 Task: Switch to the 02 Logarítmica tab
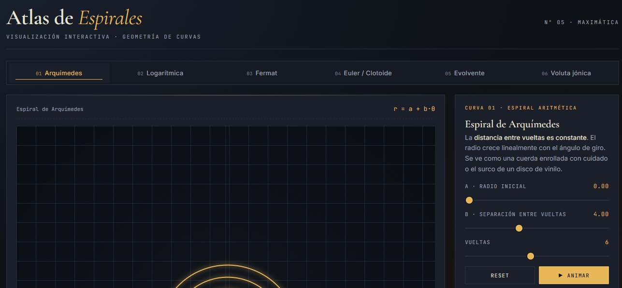pos(160,73)
